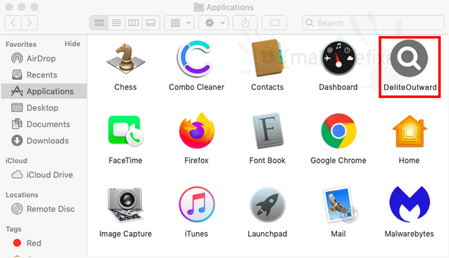Click the "Malwarebytes" app label
449x258 pixels.
tap(409, 234)
